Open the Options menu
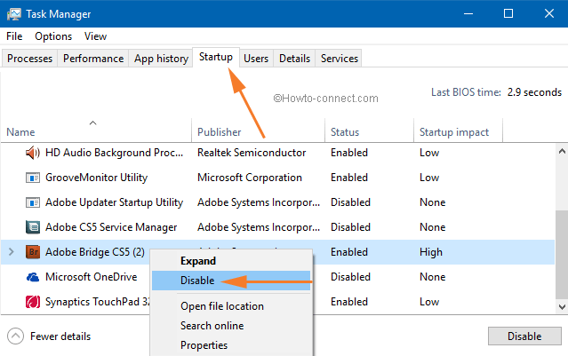The width and height of the screenshot is (568, 356). coord(53,36)
